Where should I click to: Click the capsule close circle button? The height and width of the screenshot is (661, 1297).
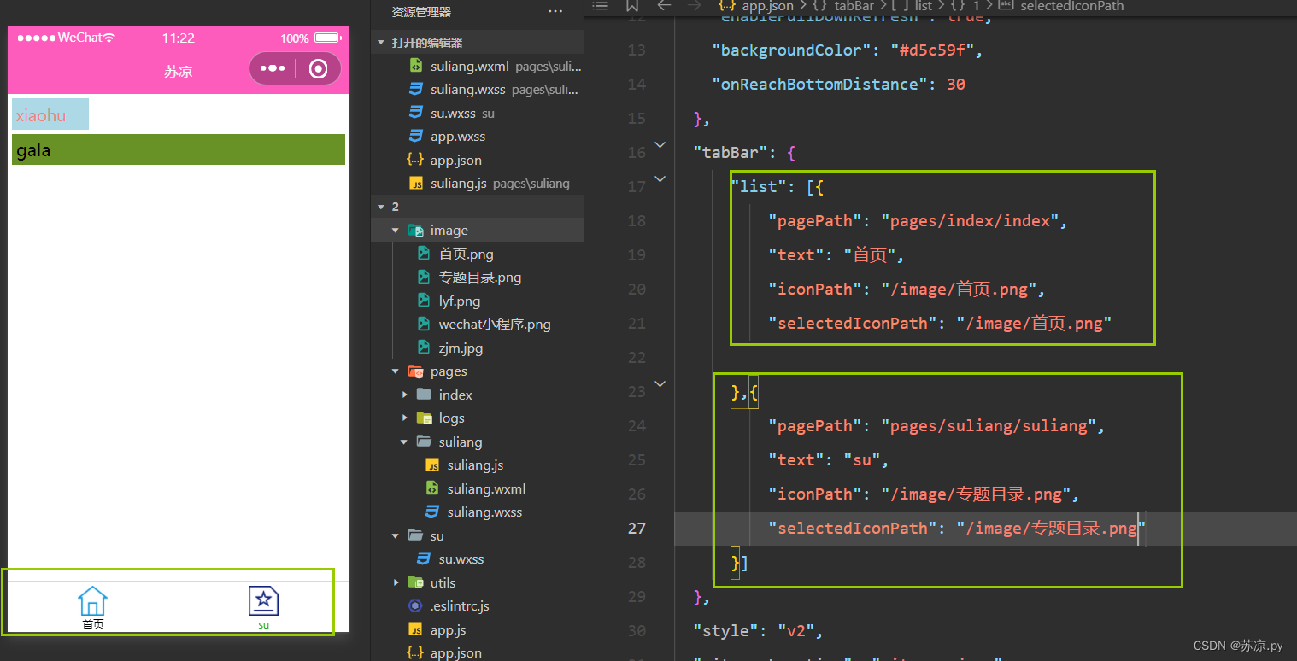pos(318,68)
